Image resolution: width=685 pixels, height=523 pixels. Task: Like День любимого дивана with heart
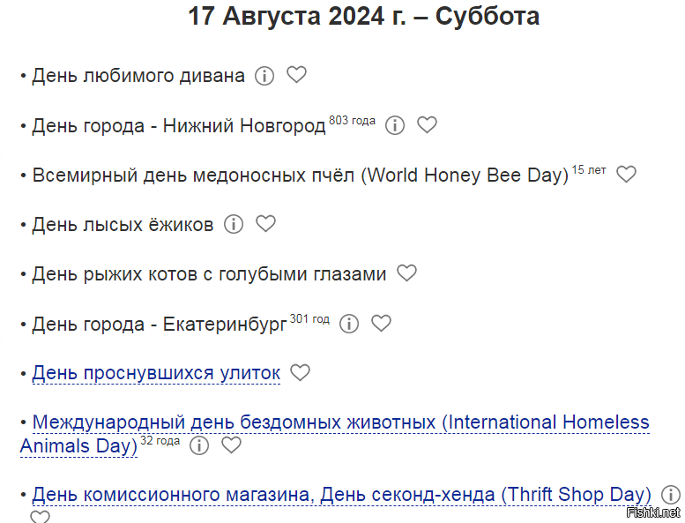tap(296, 75)
